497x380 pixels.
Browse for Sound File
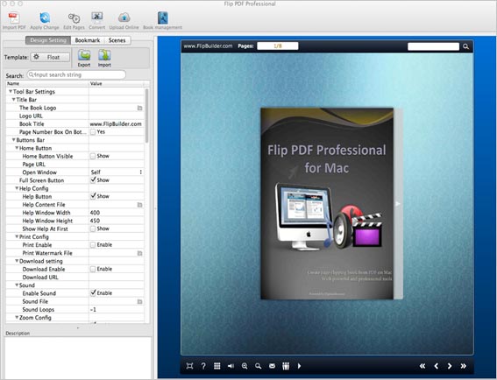(x=139, y=302)
